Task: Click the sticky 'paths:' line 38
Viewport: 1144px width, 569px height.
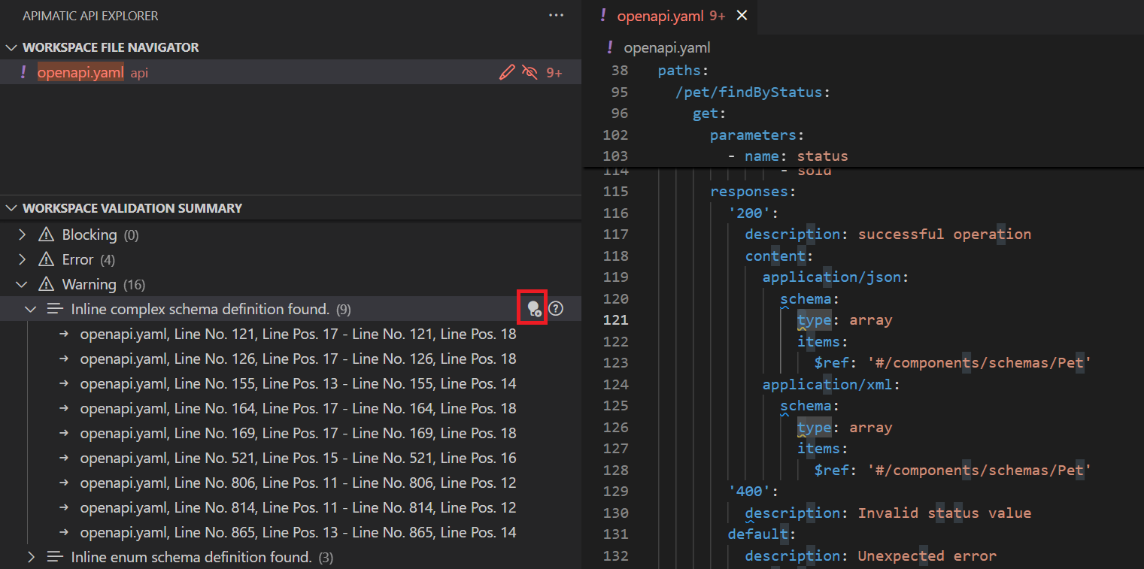Action: 683,71
